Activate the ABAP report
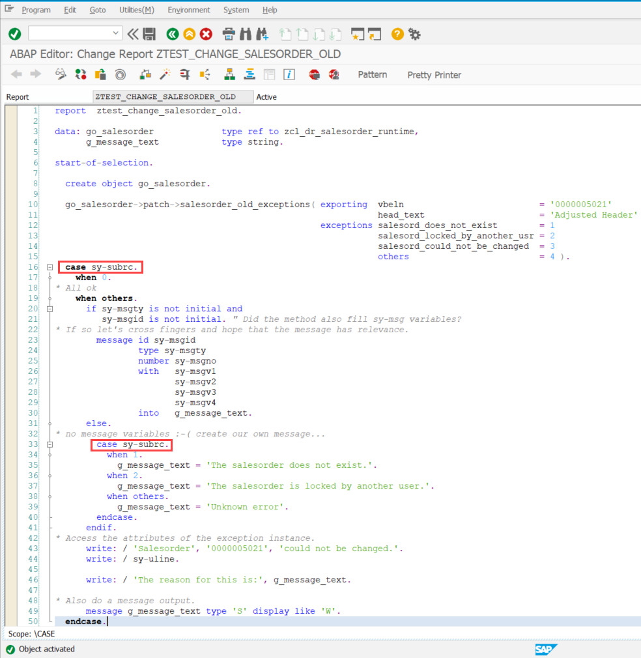This screenshot has width=641, height=658. [x=100, y=74]
